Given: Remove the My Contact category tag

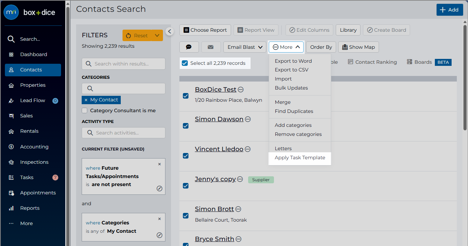Looking at the screenshot, I should (86, 100).
